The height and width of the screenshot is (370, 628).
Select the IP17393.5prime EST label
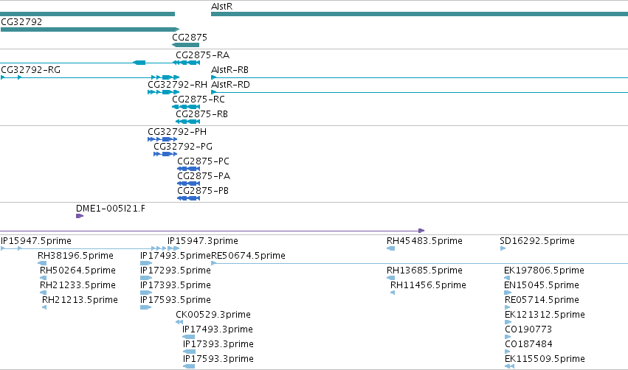point(176,285)
